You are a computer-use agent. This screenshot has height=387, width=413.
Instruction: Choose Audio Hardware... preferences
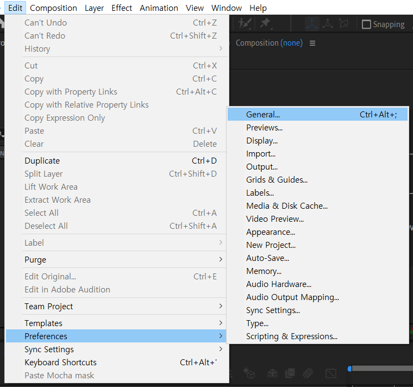tap(318, 284)
